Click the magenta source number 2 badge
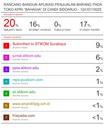The width and height of the screenshot is (108, 129). tap(6, 58)
